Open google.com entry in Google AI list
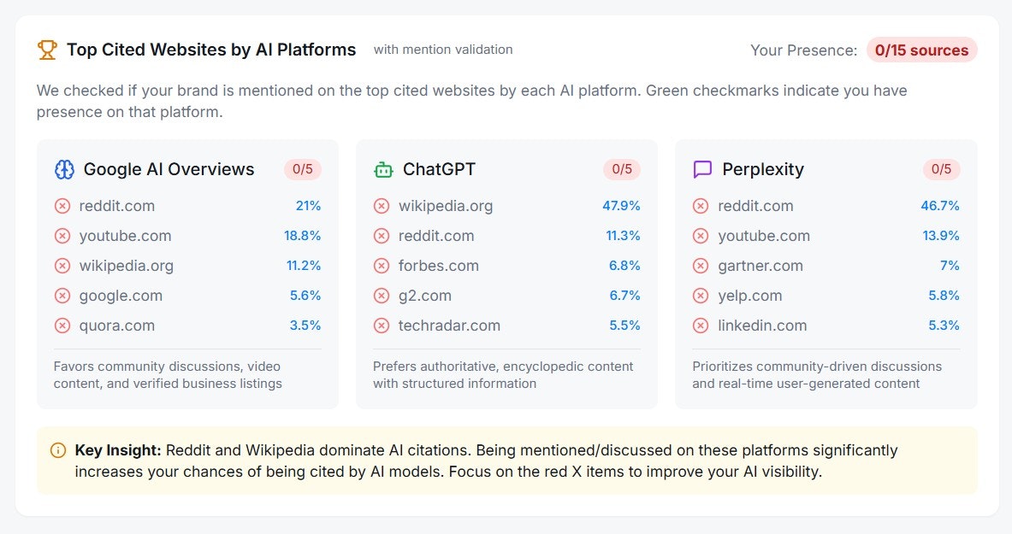This screenshot has height=534, width=1012. [187, 296]
